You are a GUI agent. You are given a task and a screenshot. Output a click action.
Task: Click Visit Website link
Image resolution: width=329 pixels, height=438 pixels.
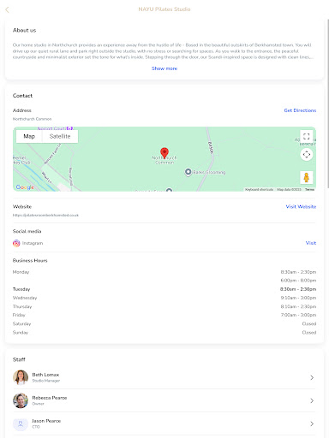click(x=301, y=206)
